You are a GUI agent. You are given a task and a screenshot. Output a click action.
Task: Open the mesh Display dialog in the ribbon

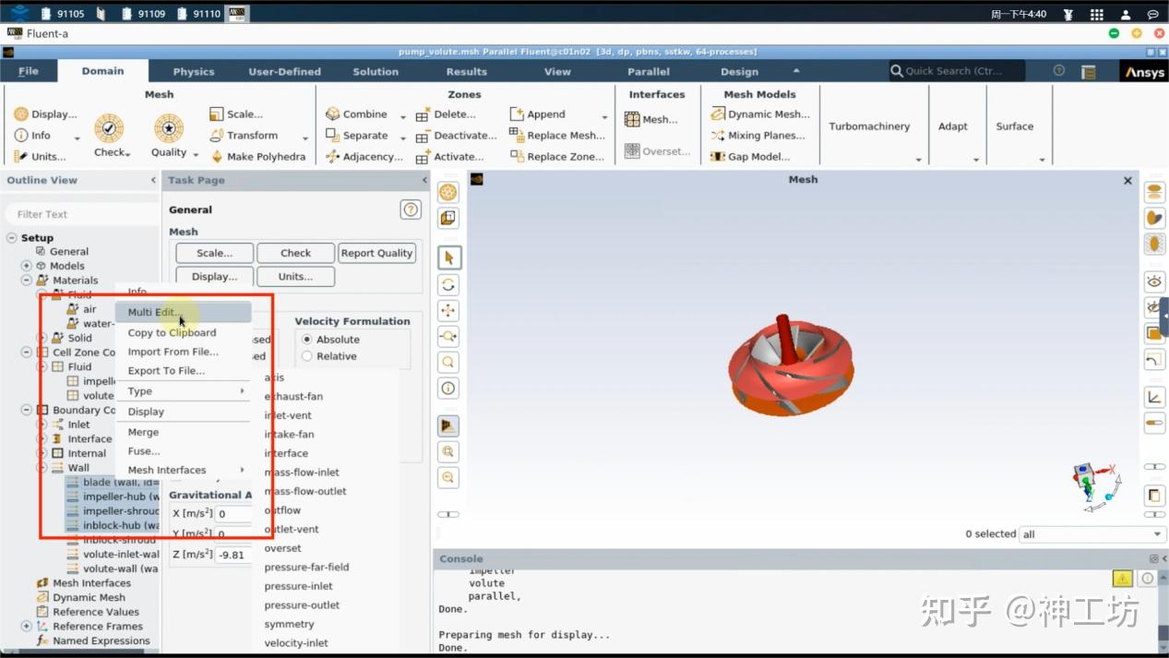coord(45,114)
